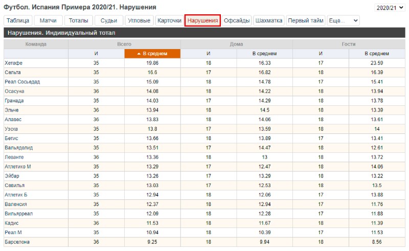
Task: Go to the Тоталы tab
Action: (79, 20)
